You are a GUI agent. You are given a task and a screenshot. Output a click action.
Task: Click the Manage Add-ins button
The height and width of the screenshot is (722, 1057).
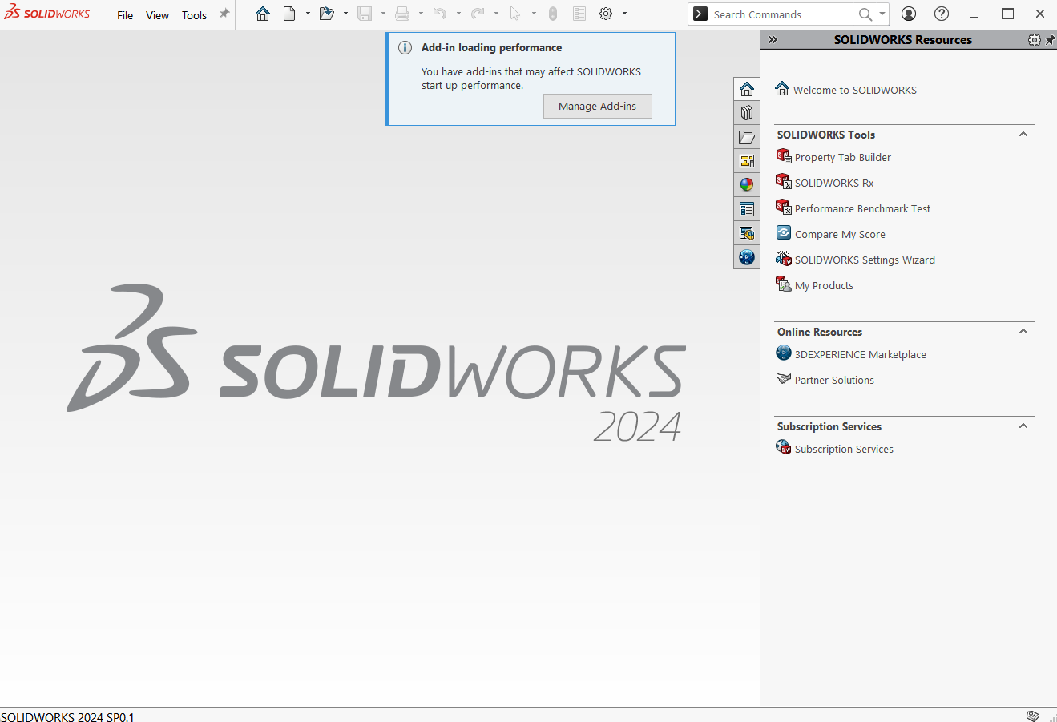[597, 106]
